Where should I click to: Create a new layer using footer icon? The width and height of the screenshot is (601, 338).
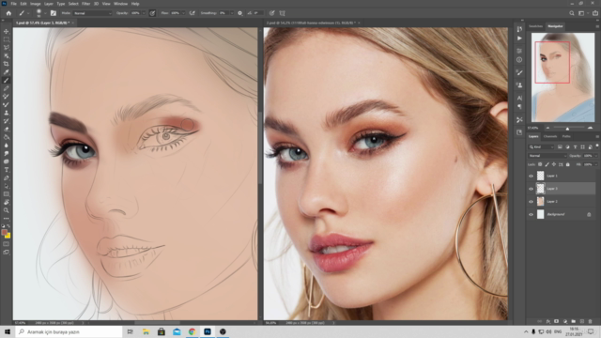point(582,321)
